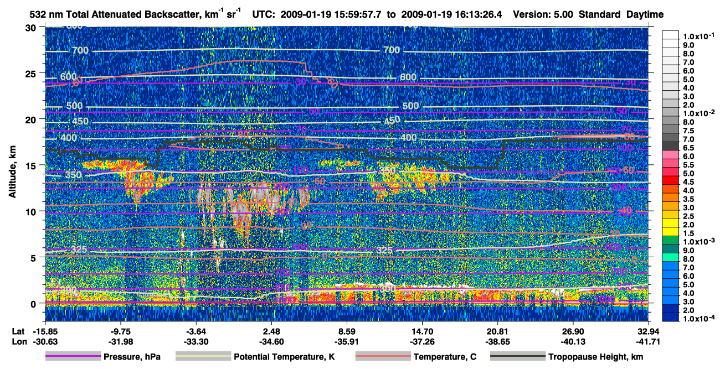Click longitude value '-41.71'
720x369 pixels.
click(x=649, y=341)
